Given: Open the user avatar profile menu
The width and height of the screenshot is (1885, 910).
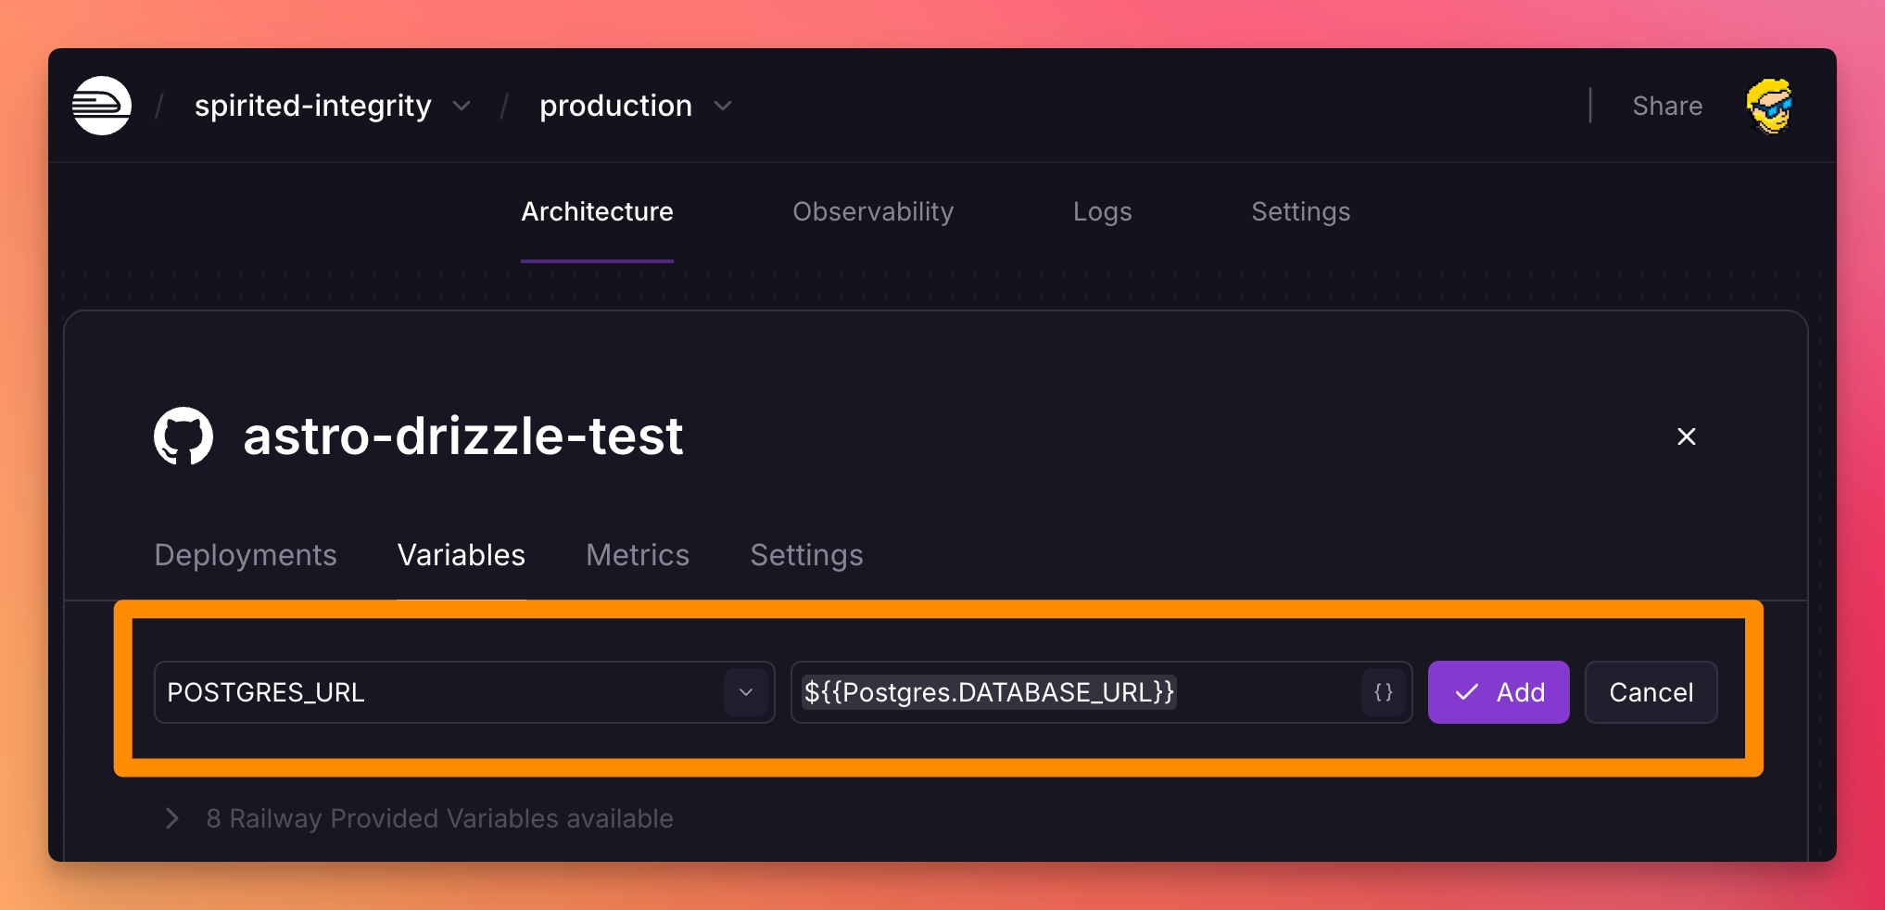Looking at the screenshot, I should click(1769, 106).
